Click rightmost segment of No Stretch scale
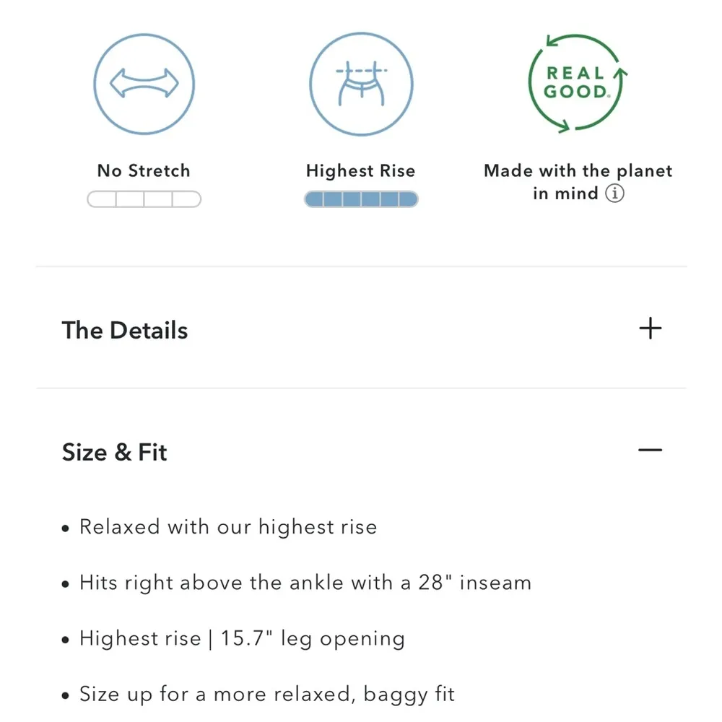 tap(186, 199)
